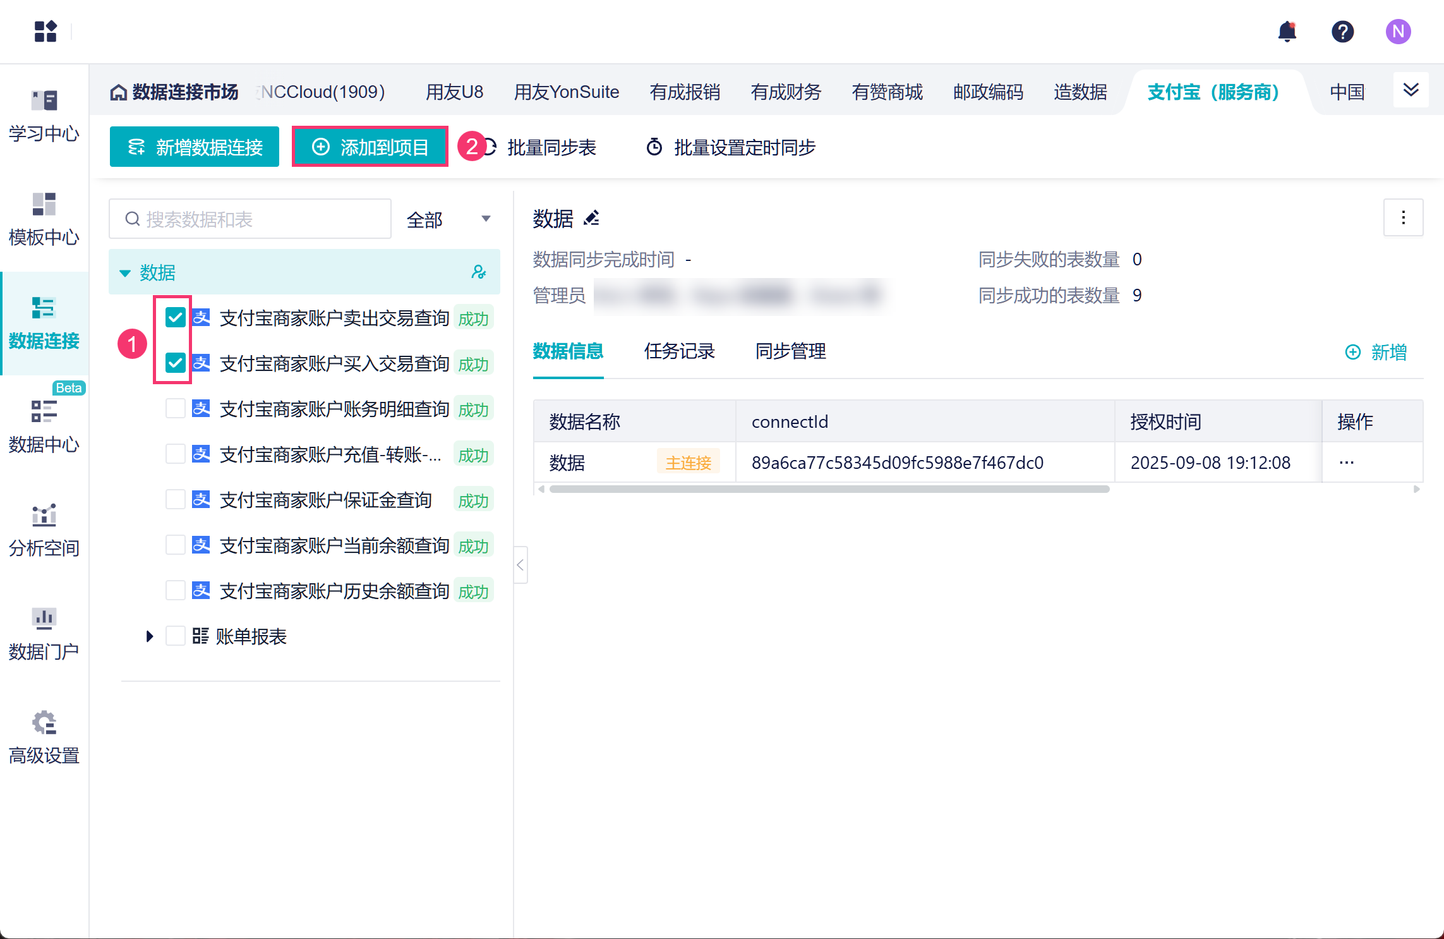Click the help question mark icon
The image size is (1444, 939).
(x=1342, y=32)
